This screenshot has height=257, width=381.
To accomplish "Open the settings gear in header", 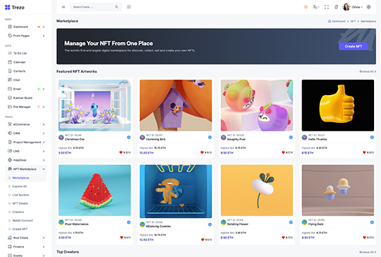I will point(368,7).
